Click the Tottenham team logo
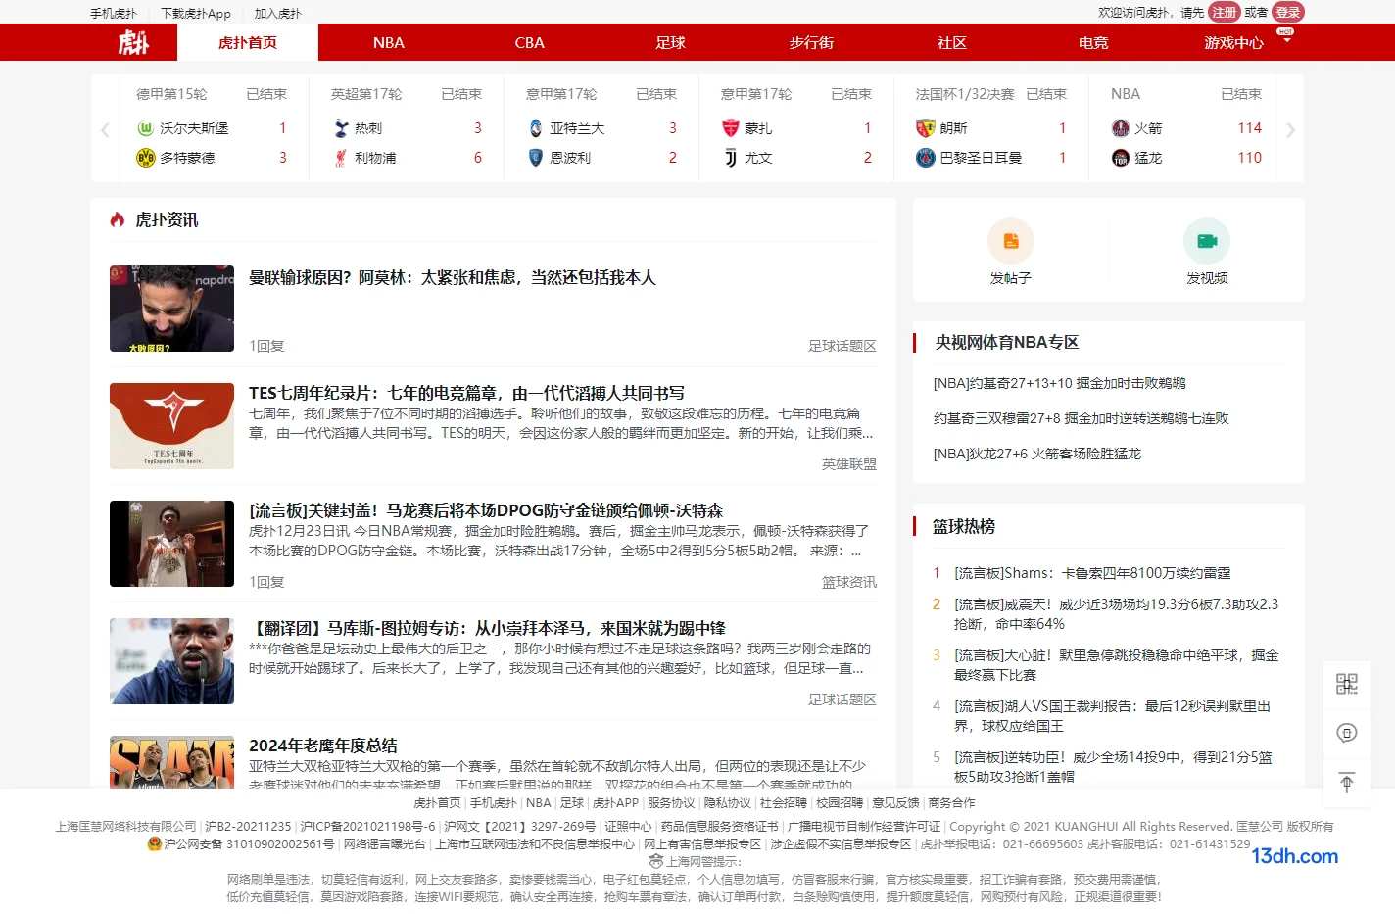Screen dimensions: 1395x914 tap(341, 128)
